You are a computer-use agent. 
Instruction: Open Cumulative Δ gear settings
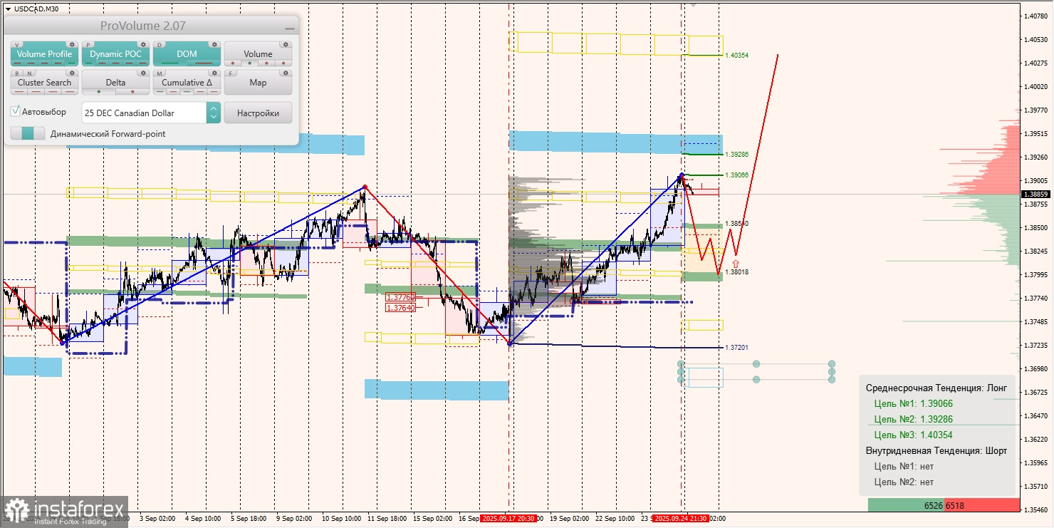point(214,73)
